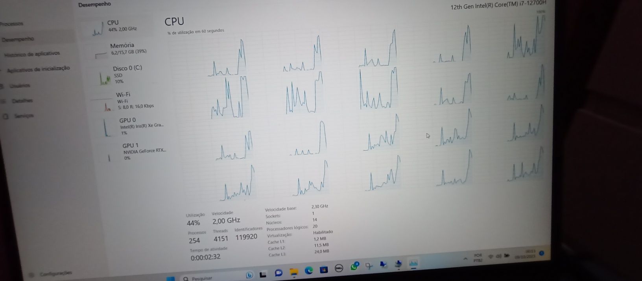The image size is (642, 281).
Task: Open the Wi-Fi network tray icon
Action: pyautogui.click(x=491, y=257)
